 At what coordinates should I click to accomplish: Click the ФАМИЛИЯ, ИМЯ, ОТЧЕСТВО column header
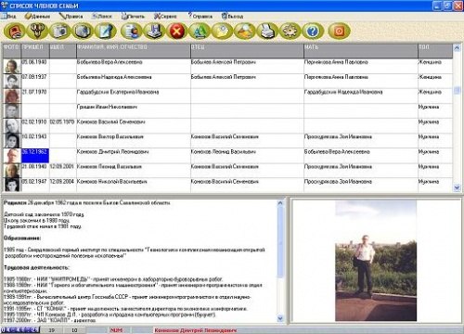click(x=134, y=50)
